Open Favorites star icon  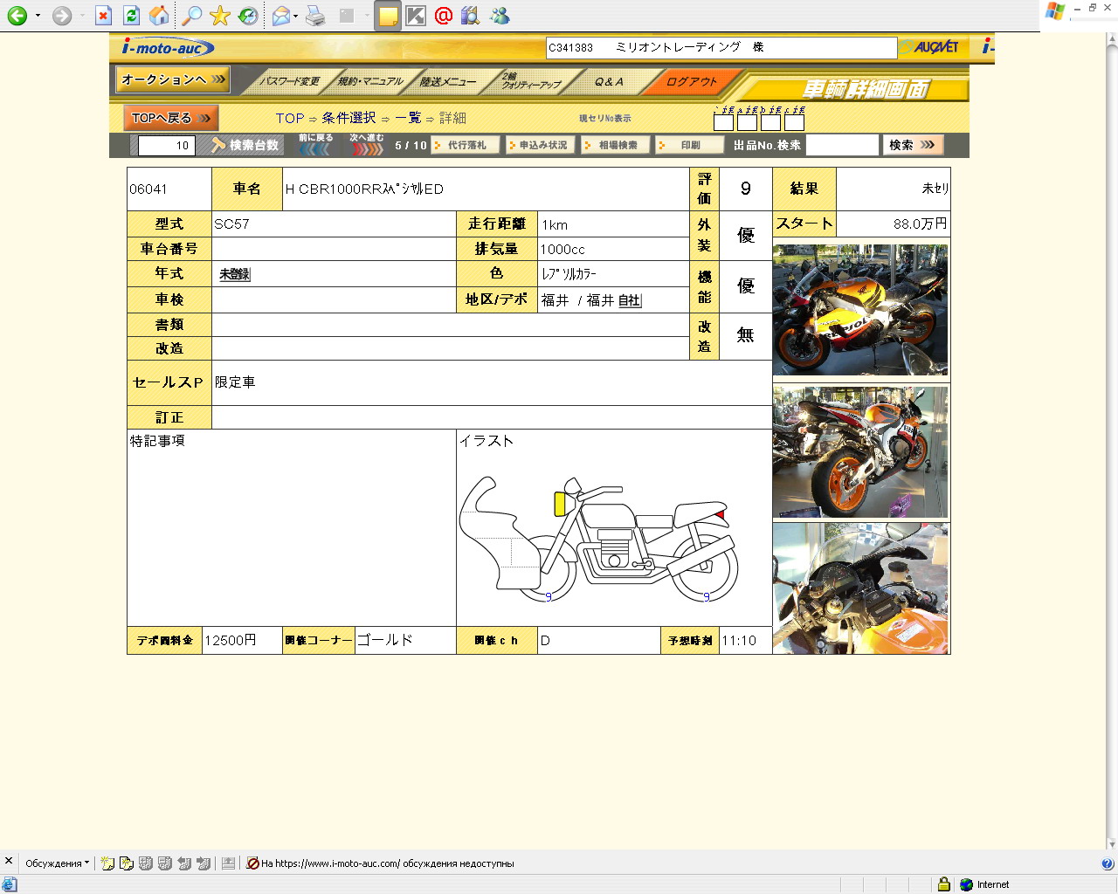pos(220,16)
